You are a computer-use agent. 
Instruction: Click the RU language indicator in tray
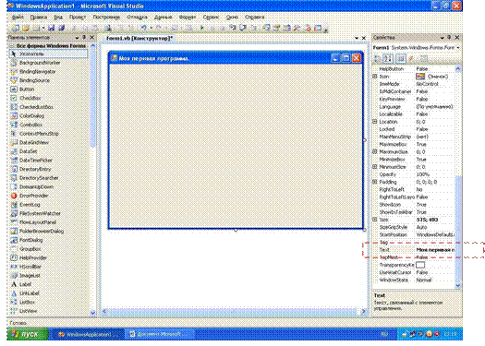384,334
